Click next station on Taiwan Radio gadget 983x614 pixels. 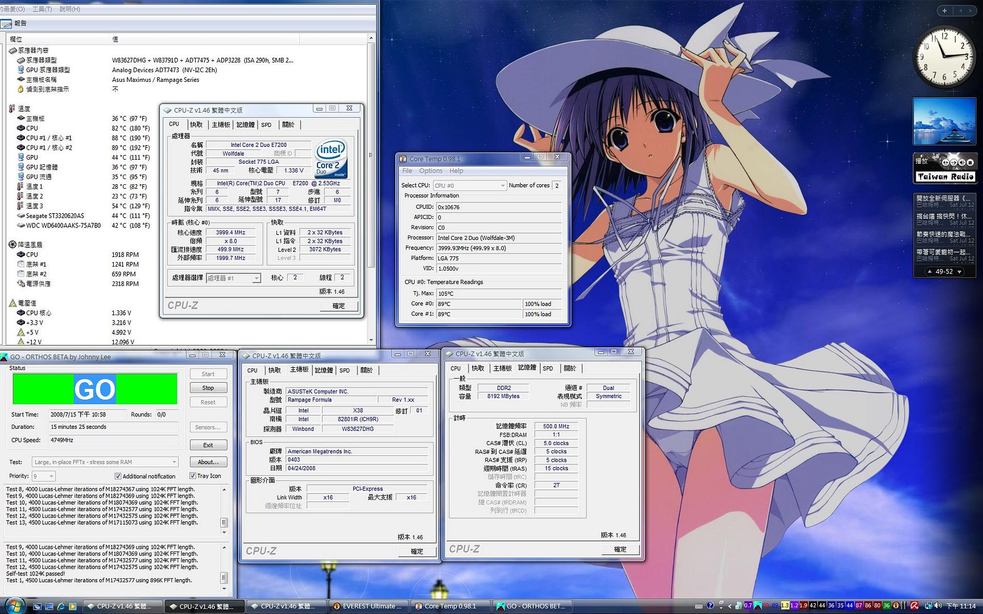point(954,163)
